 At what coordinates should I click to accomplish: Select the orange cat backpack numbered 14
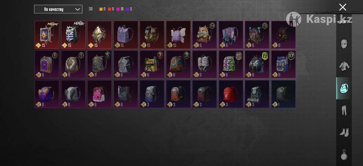(x=204, y=35)
